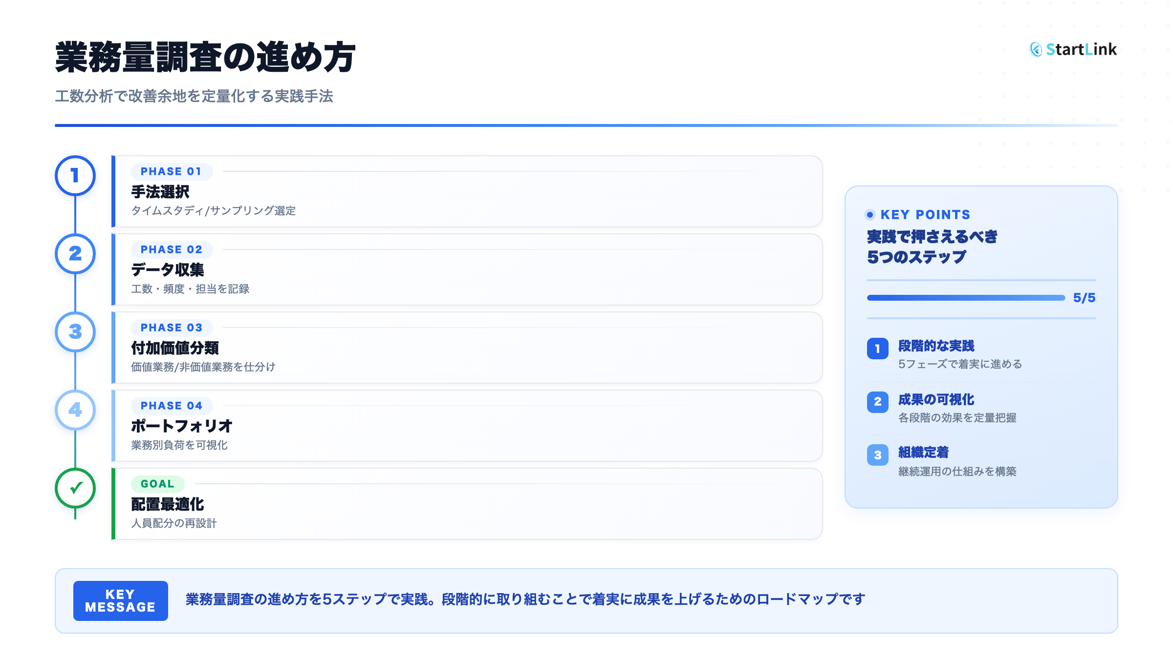Click the green checkmark goal circle
This screenshot has width=1173, height=659.
pyautogui.click(x=75, y=488)
